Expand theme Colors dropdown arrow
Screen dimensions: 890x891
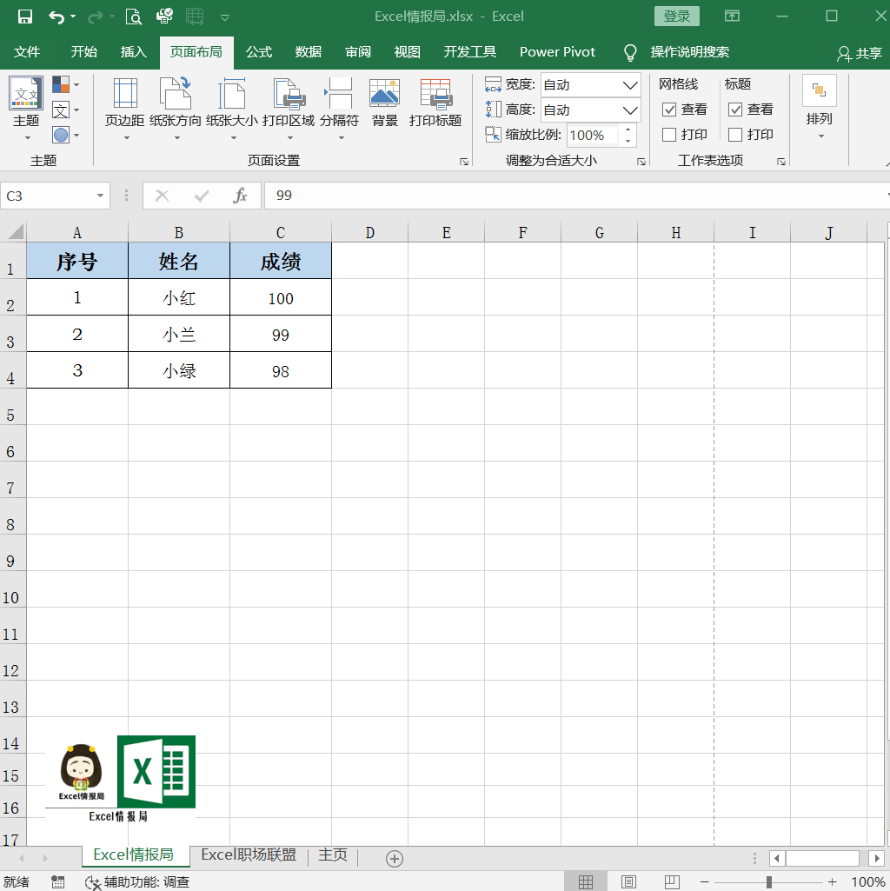pyautogui.click(x=76, y=85)
